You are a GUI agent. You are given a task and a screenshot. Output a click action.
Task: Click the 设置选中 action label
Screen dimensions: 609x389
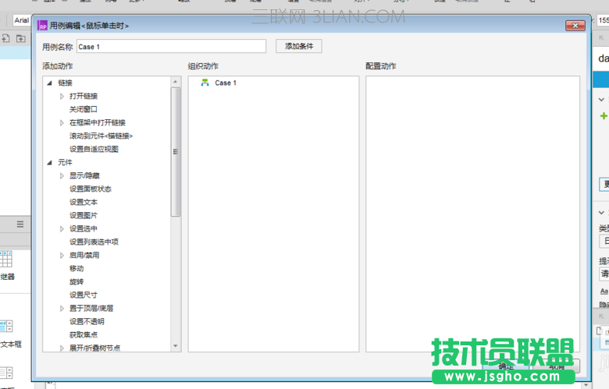click(x=83, y=229)
